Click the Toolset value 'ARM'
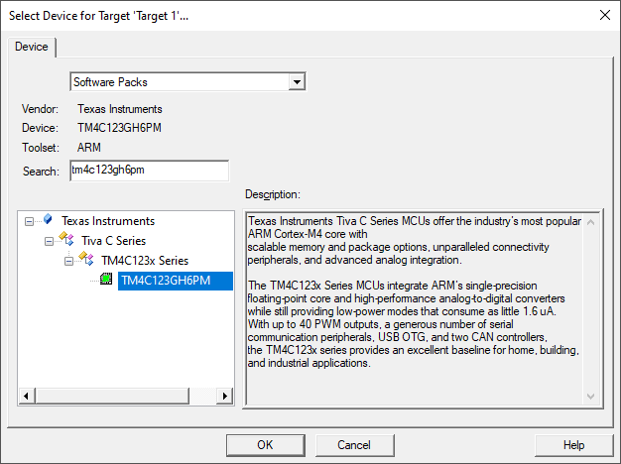The width and height of the screenshot is (621, 464). click(89, 148)
